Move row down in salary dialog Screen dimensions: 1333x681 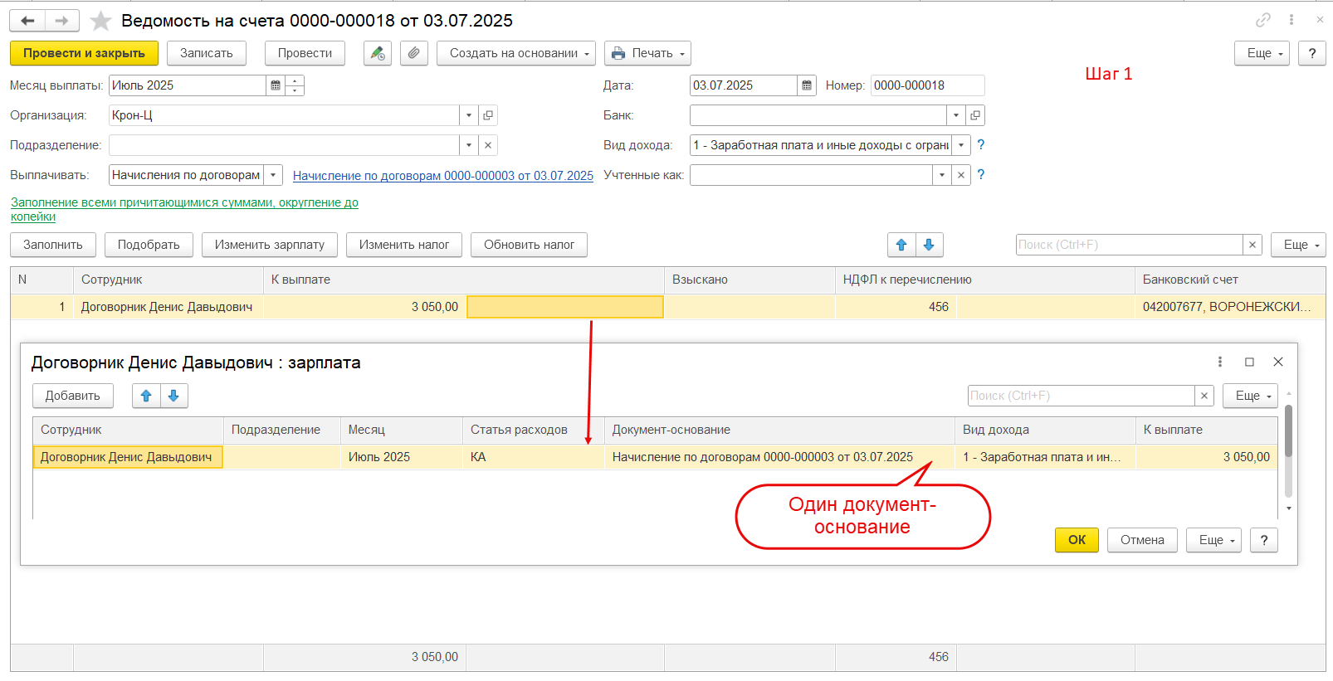point(173,396)
